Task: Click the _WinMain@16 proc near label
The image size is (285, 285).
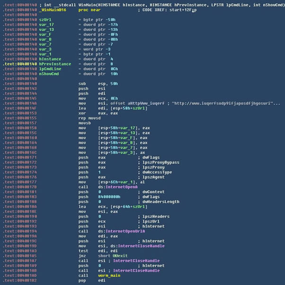Action: tap(53, 9)
